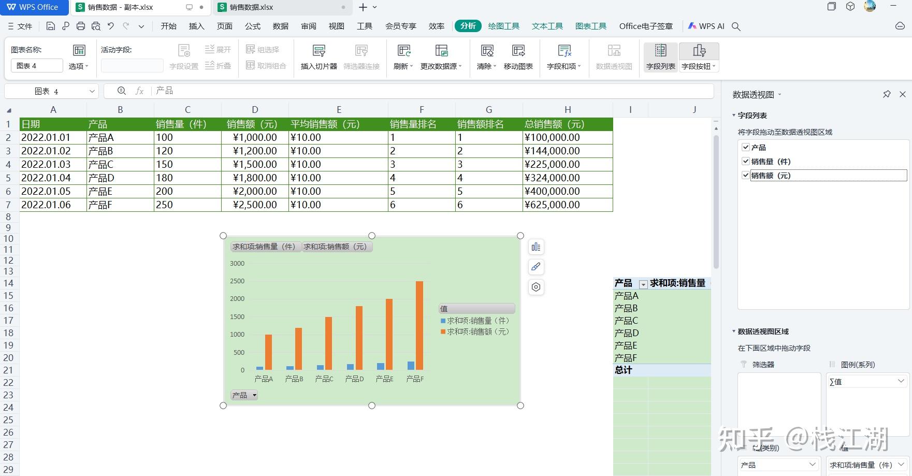Uncheck the 产品 field checkbox
This screenshot has width=912, height=476.
[745, 147]
